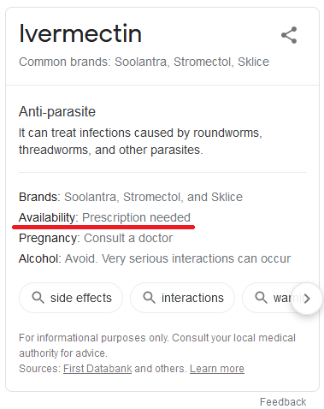Open the First Databank source link
The height and width of the screenshot is (409, 324).
click(x=97, y=369)
